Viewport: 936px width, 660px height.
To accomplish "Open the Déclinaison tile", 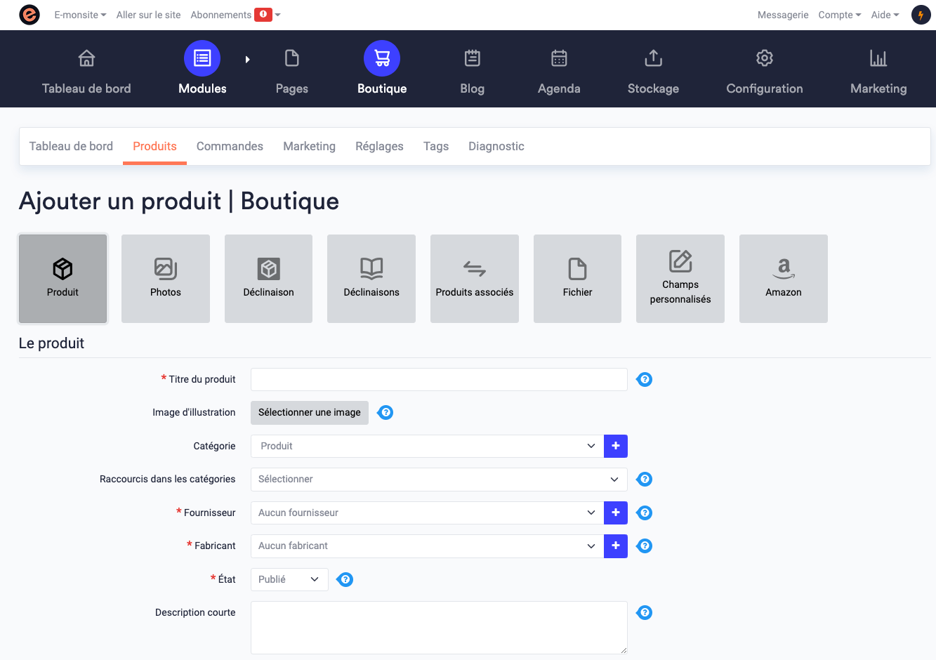I will pos(268,279).
